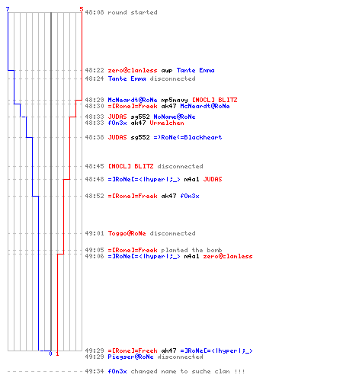Screen dimensions: 343x381
Task: Click red team count 5 atop graph
Action: point(82,9)
